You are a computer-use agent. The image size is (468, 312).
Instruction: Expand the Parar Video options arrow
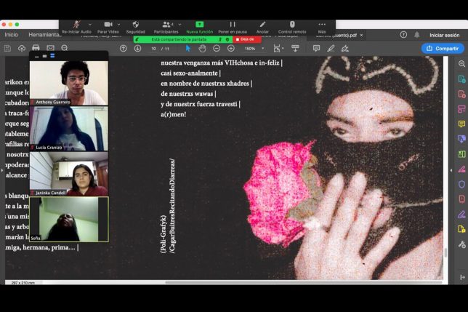119,24
